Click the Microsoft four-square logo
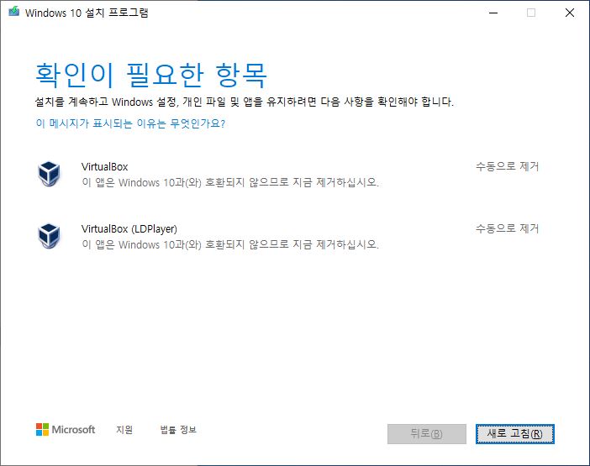This screenshot has height=466, width=590. tap(42, 430)
